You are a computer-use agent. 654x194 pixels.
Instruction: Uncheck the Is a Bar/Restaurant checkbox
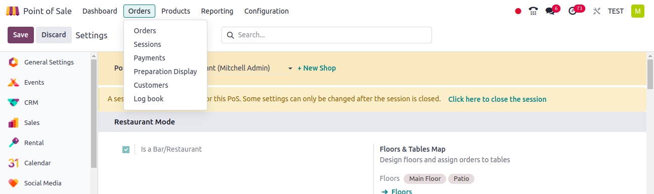coord(126,150)
